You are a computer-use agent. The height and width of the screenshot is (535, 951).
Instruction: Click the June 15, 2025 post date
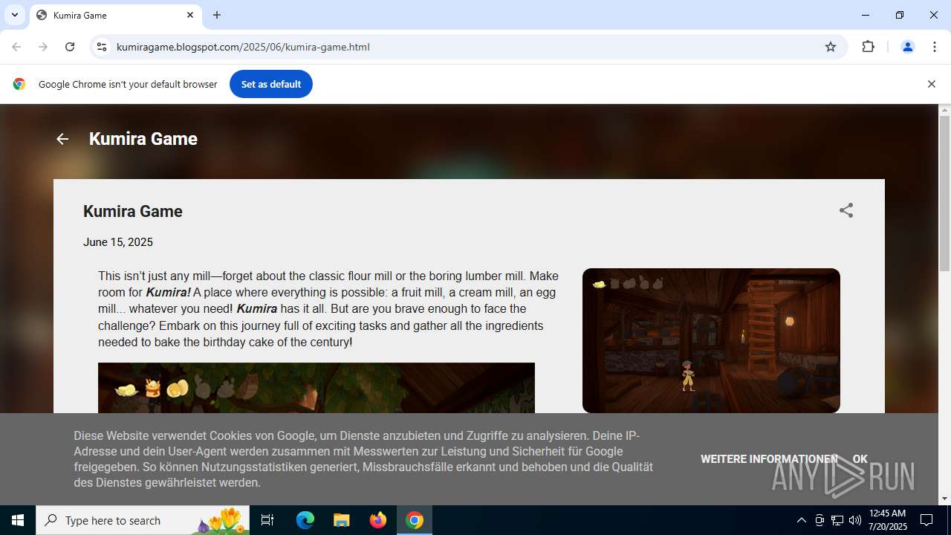click(x=118, y=242)
